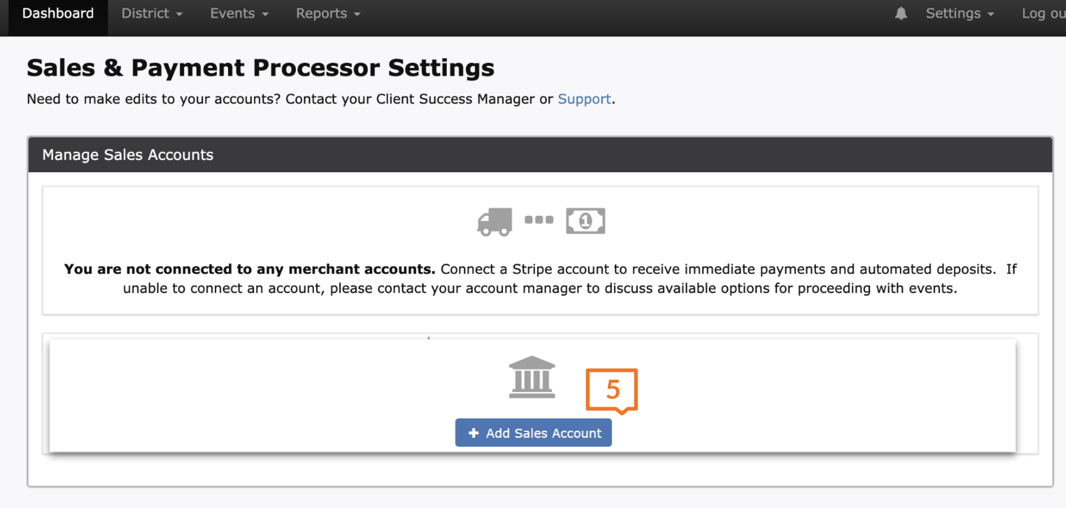Click the bold not connected merchant accounts text

click(249, 269)
